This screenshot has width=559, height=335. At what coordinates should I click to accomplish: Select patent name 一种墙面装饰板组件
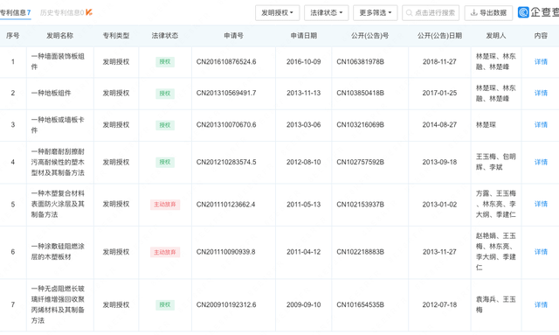58,62
